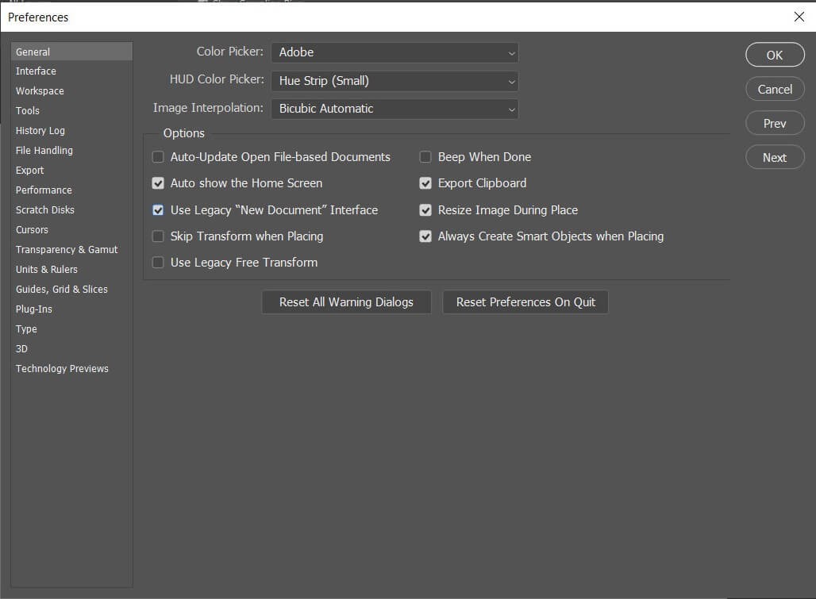The height and width of the screenshot is (599, 816).
Task: Open the Color Picker dropdown
Action: (395, 52)
